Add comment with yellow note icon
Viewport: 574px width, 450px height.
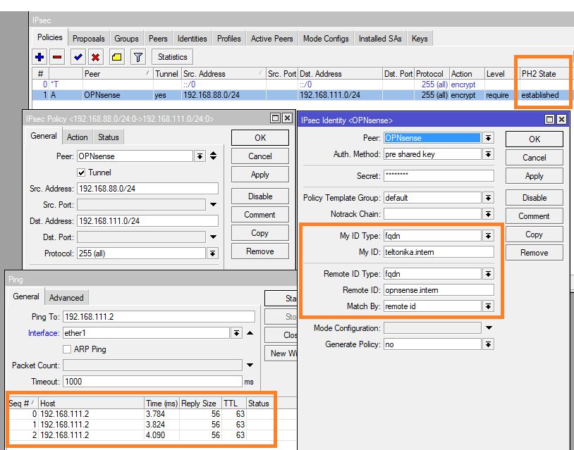[117, 57]
